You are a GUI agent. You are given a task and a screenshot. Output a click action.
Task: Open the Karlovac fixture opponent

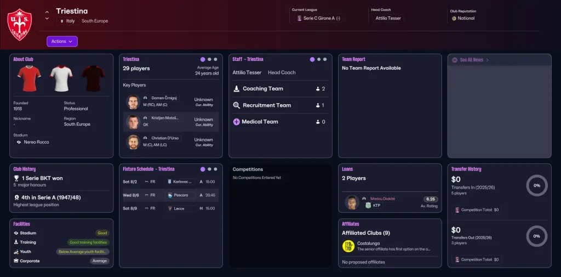point(180,182)
